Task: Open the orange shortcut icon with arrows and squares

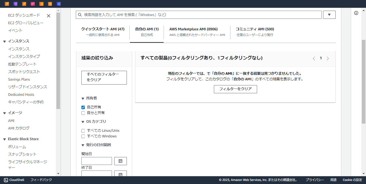Action: click(24, 4)
